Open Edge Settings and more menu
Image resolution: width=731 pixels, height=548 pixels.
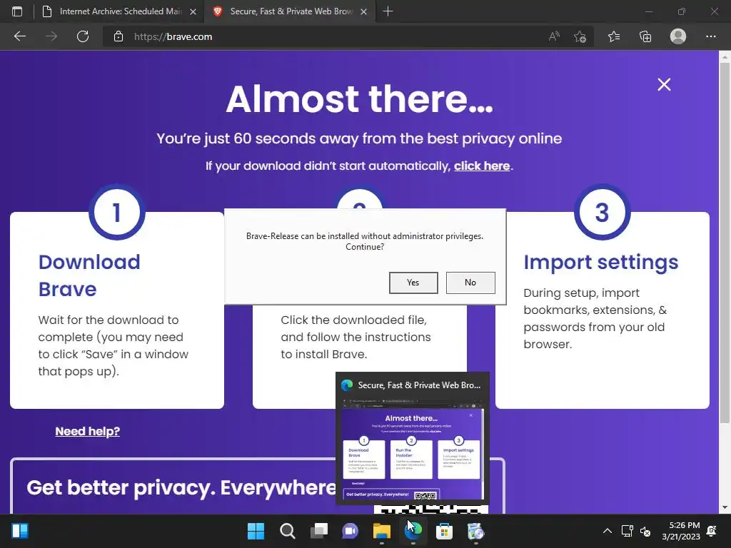point(710,36)
